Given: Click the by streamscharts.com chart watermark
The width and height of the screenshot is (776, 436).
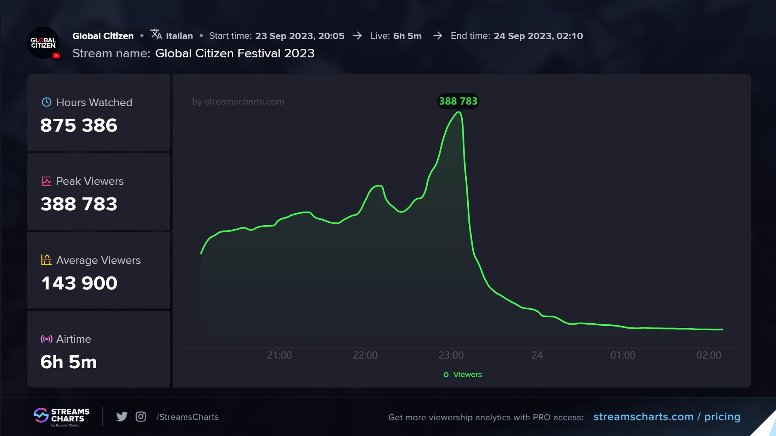Looking at the screenshot, I should 238,102.
